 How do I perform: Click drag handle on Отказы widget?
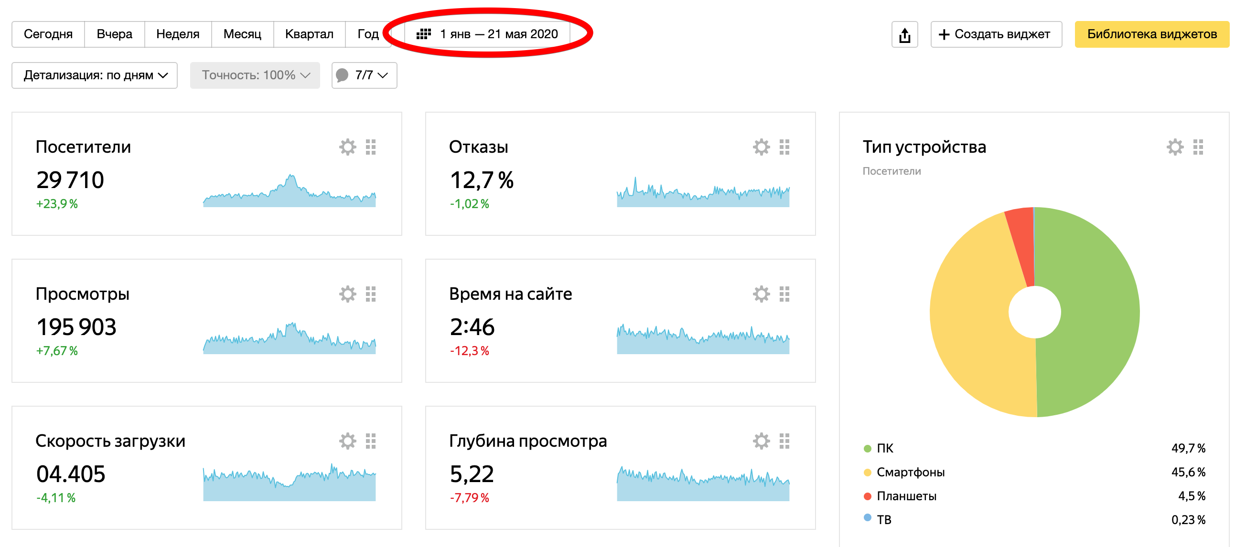[x=784, y=147]
